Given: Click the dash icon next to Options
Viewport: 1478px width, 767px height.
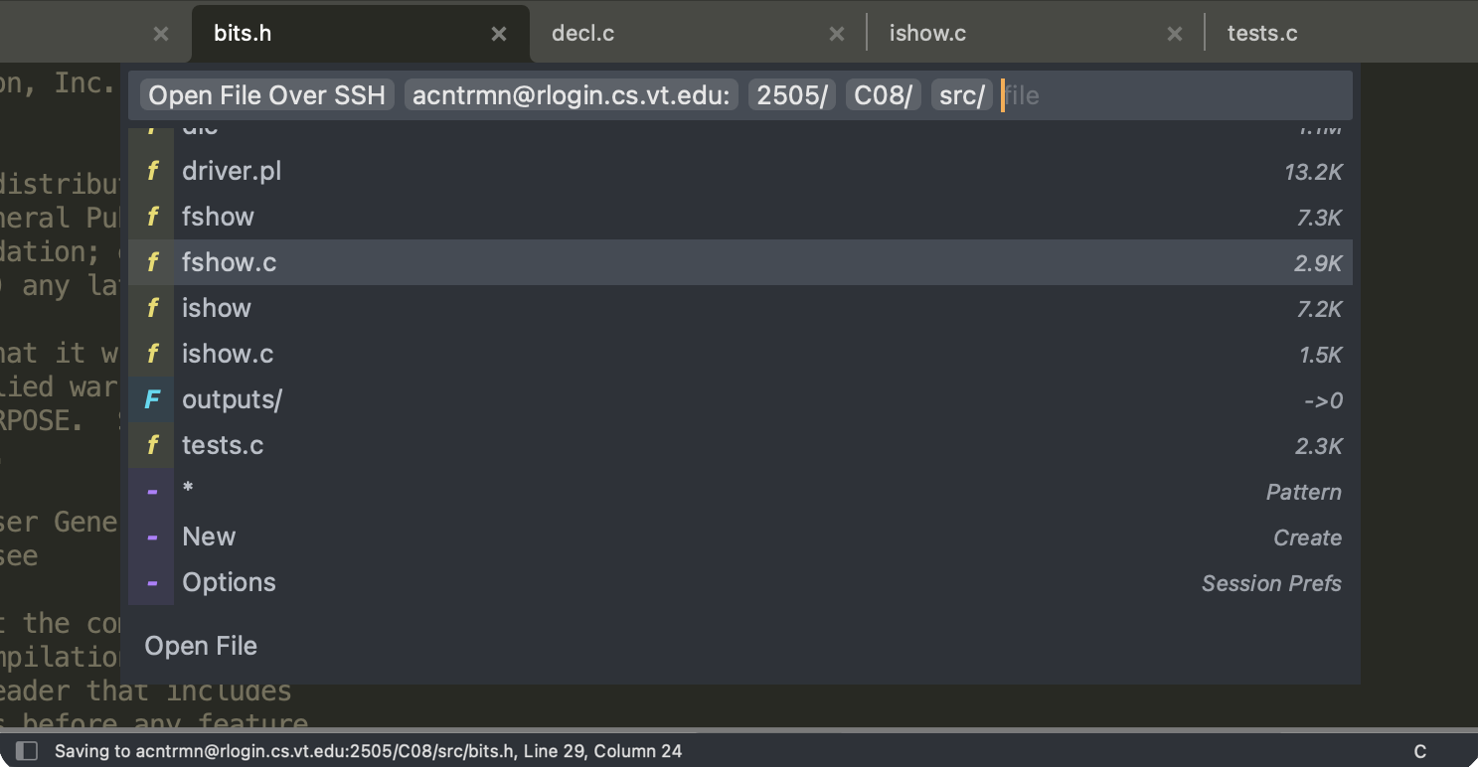Looking at the screenshot, I should (151, 581).
